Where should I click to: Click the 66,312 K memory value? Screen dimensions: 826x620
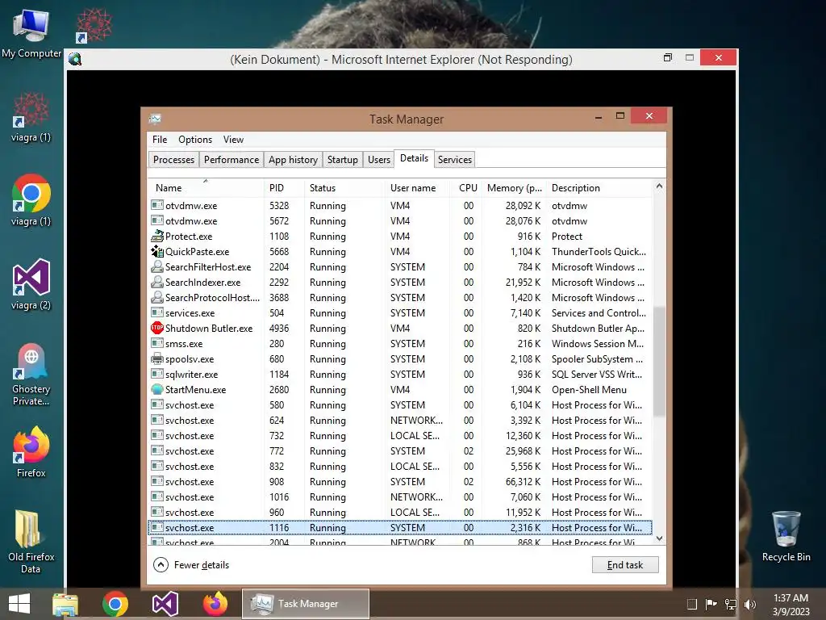[523, 482]
